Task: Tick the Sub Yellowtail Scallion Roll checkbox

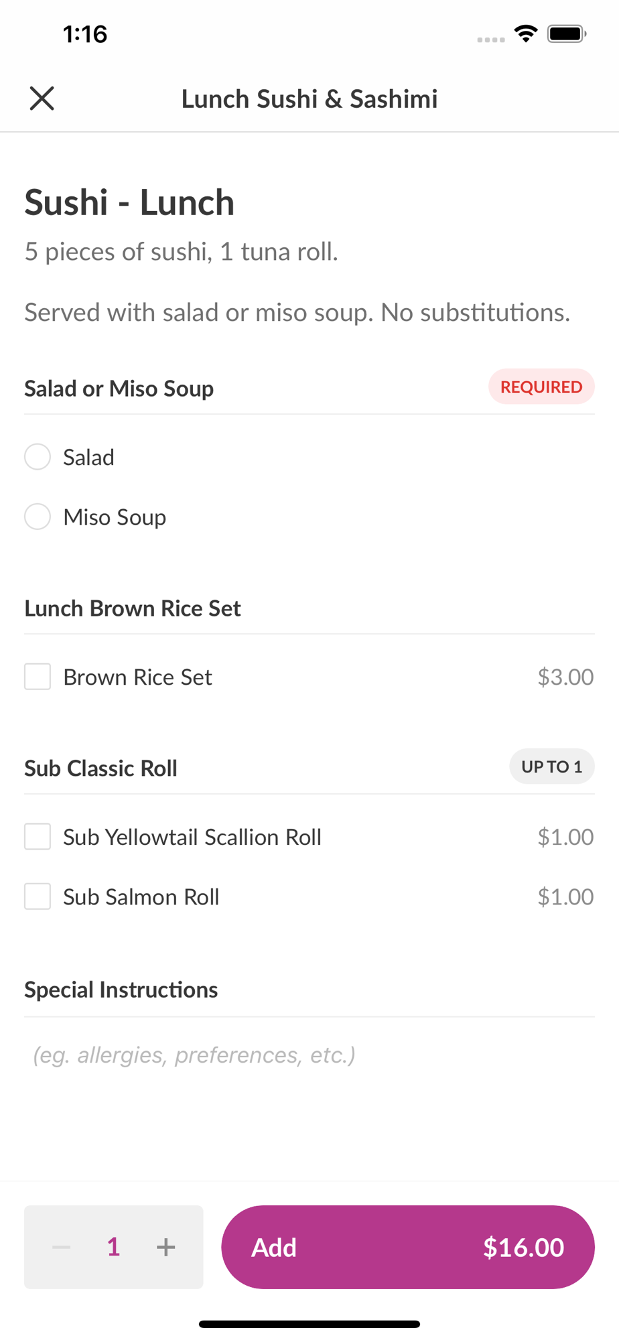Action: tap(38, 837)
